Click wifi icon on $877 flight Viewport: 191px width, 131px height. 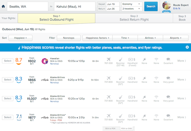coord(156,116)
